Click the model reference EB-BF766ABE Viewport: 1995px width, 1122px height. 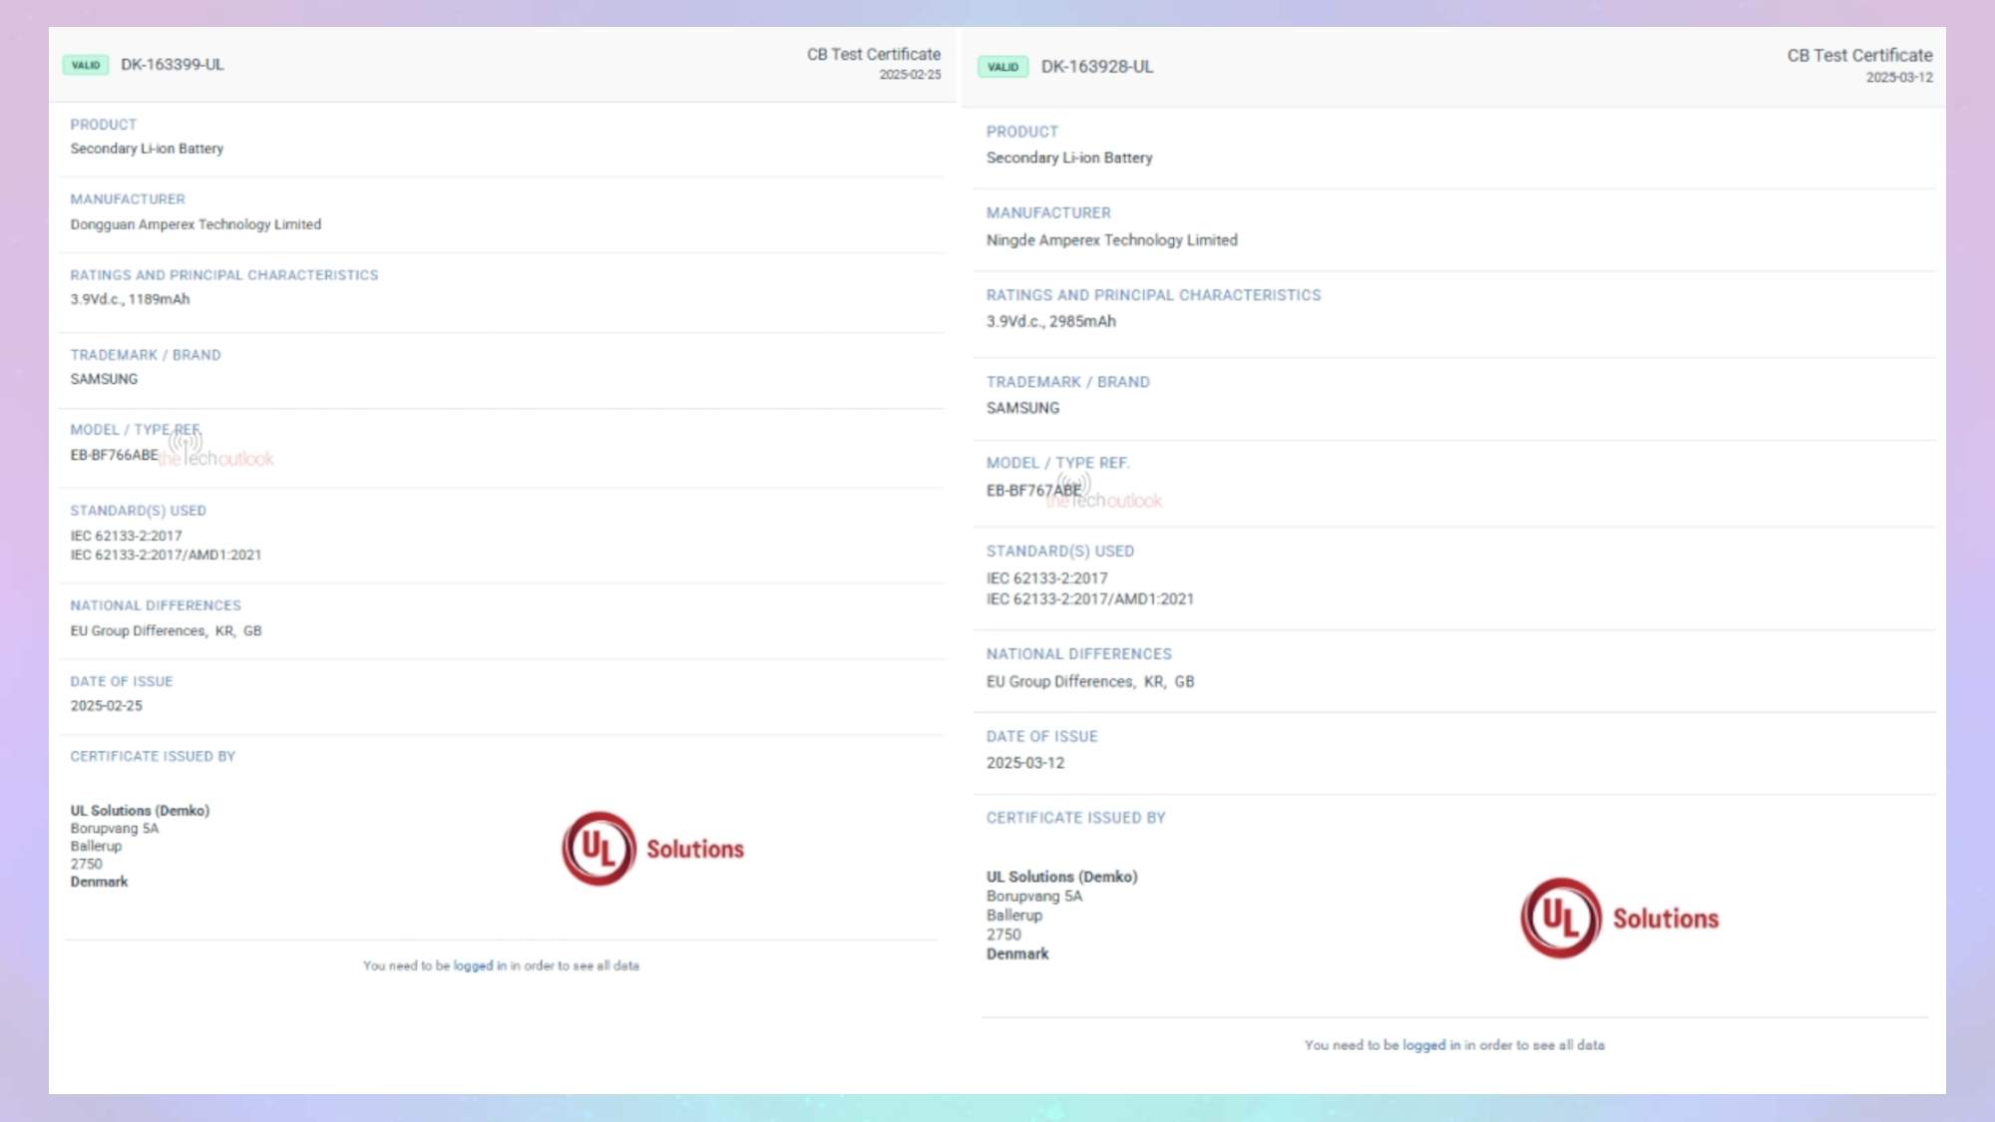coord(114,455)
